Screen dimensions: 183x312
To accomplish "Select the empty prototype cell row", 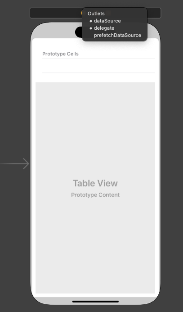I will (98, 66).
